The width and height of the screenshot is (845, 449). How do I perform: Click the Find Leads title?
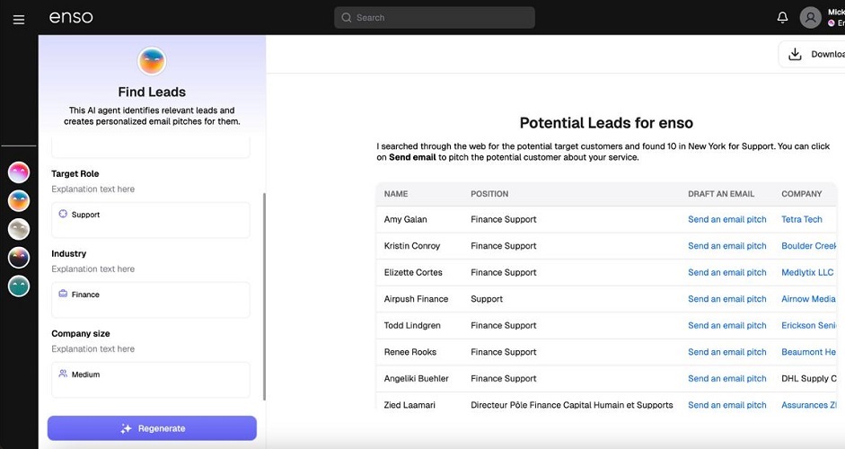(152, 92)
